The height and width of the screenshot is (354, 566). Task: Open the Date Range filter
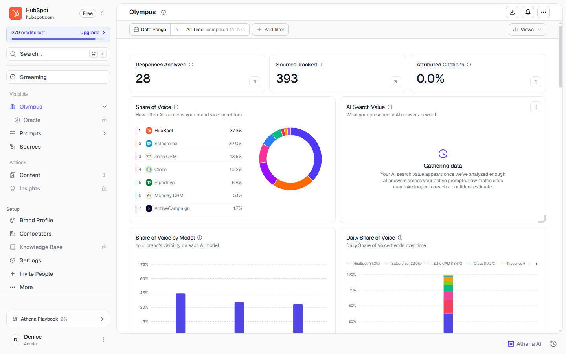click(150, 29)
